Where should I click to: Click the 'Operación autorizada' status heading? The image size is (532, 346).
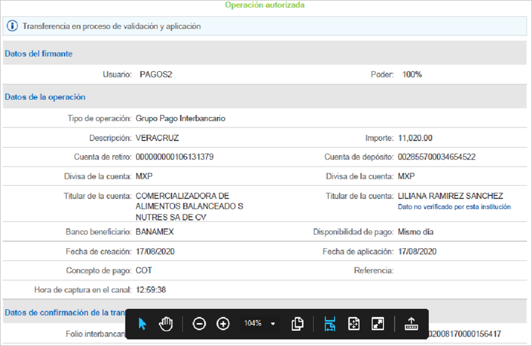click(x=265, y=5)
